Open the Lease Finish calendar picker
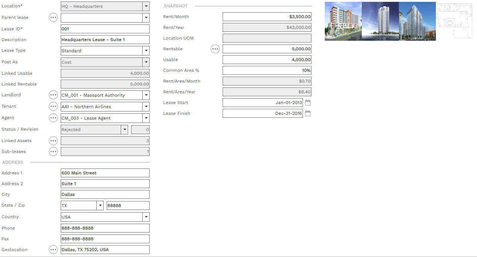477x257 pixels. 308,113
